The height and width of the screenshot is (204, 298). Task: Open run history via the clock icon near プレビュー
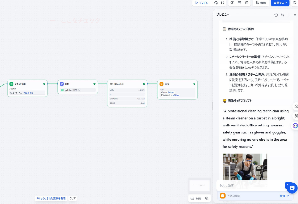216,3
